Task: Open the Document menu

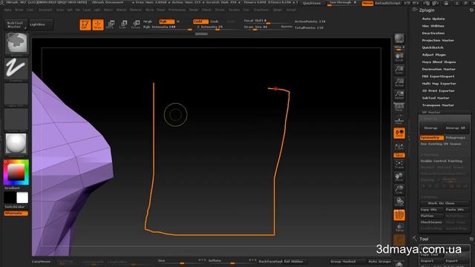Action: (x=45, y=10)
